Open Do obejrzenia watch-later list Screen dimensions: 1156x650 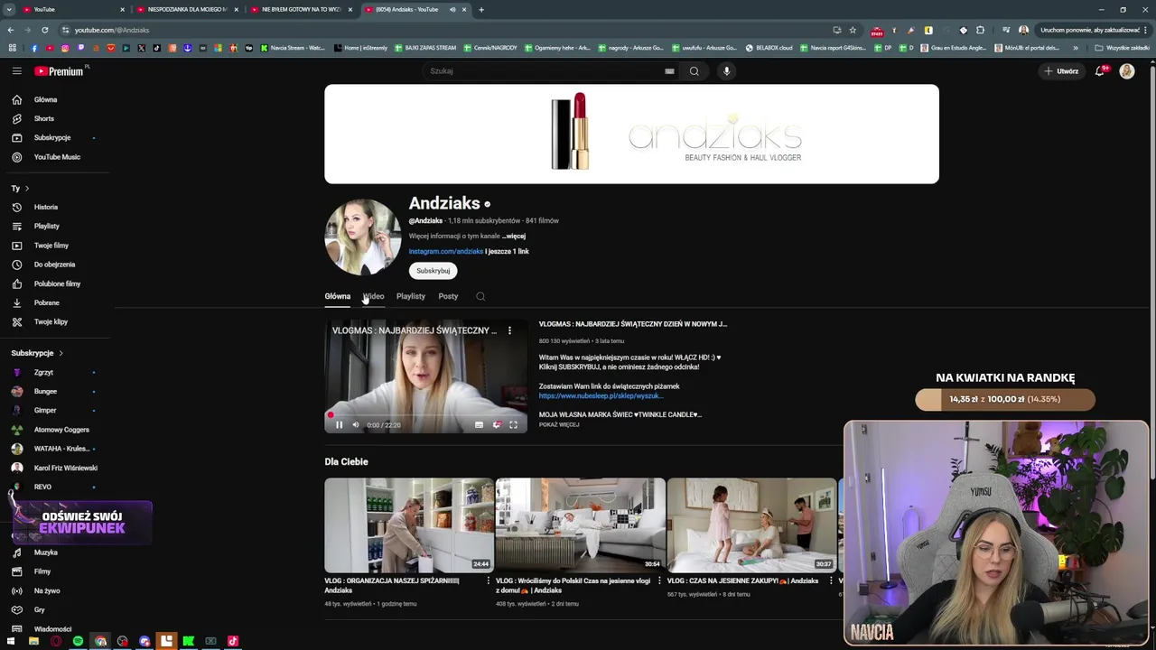tap(55, 265)
